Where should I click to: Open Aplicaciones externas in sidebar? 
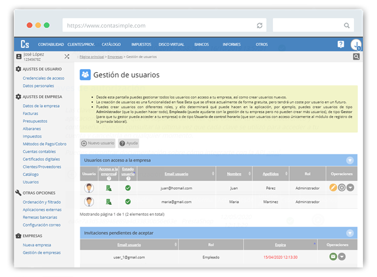pos(42,210)
